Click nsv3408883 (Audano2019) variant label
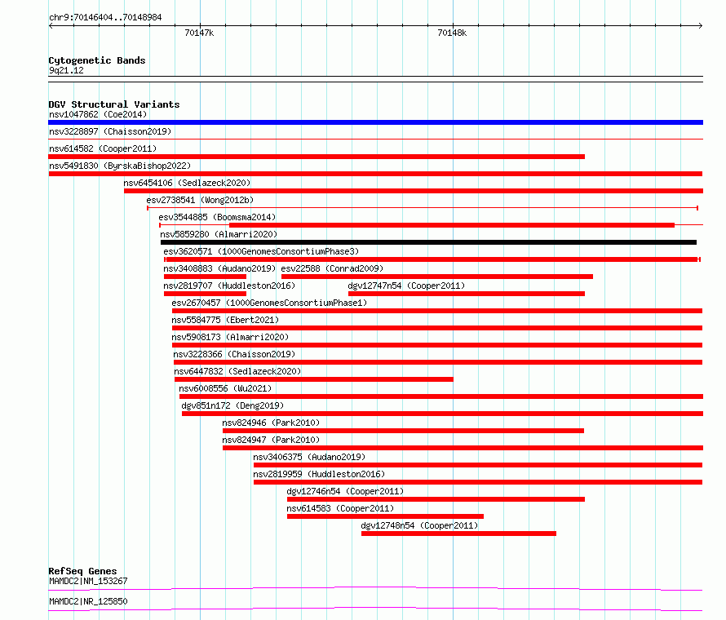Screen dimensions: 726x620 tap(219, 268)
